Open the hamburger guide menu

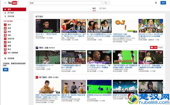5,3
